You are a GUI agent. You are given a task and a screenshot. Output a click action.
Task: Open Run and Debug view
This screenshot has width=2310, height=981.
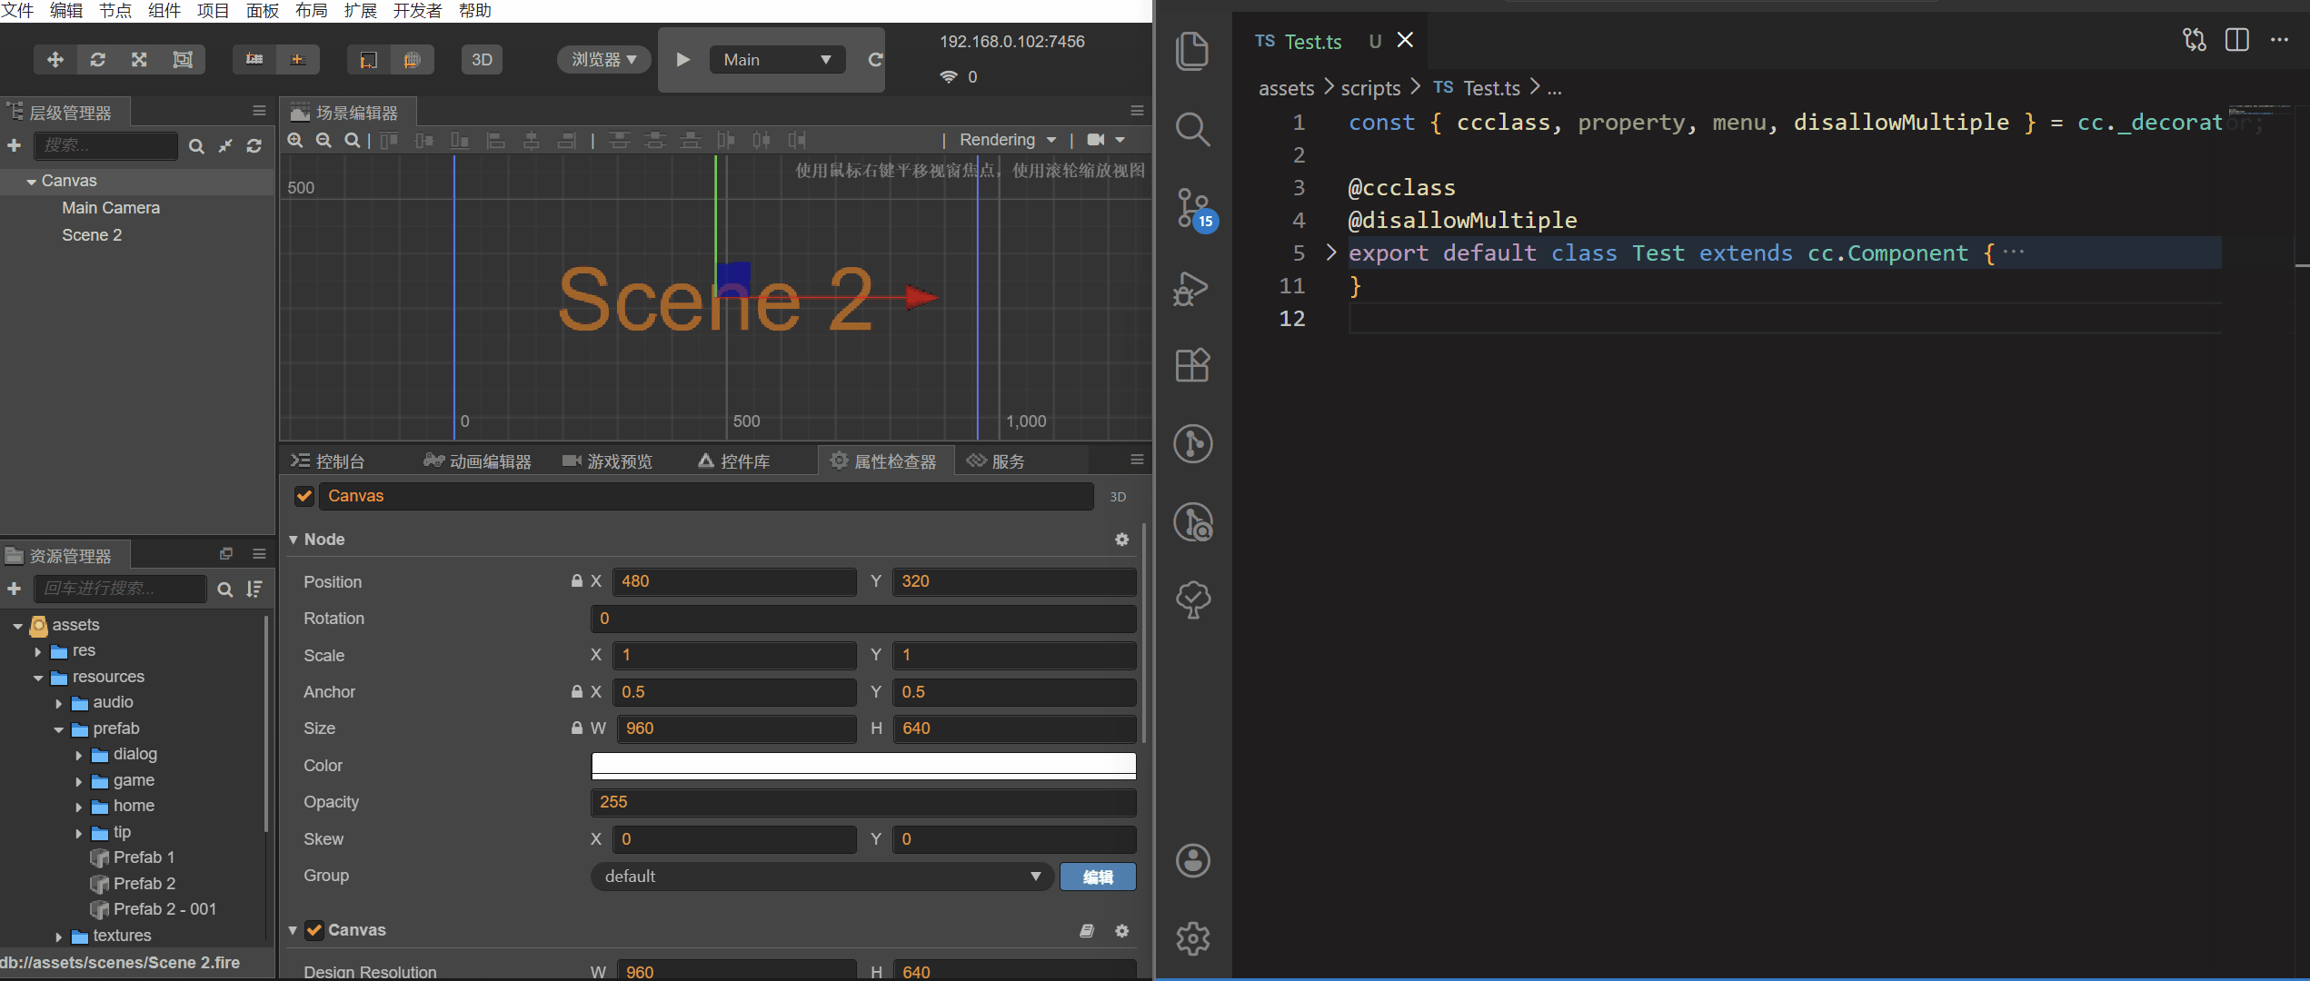[1192, 289]
